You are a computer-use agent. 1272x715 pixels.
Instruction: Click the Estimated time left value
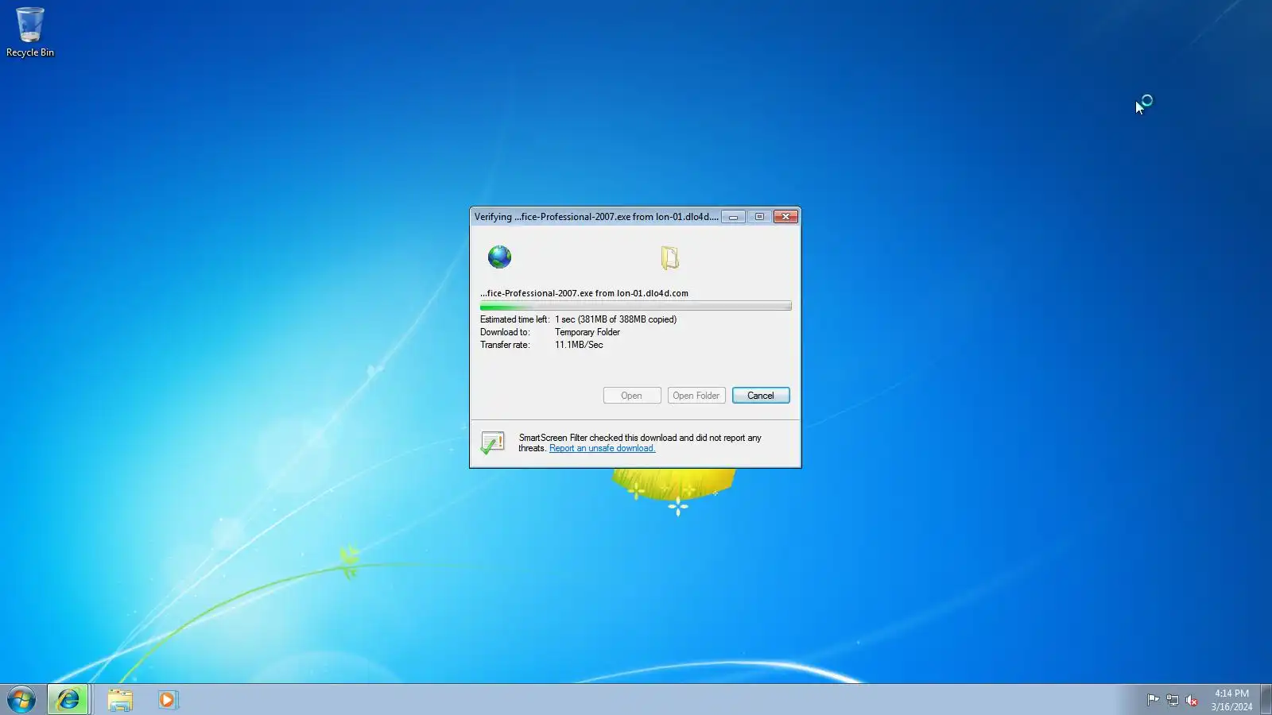[615, 319]
